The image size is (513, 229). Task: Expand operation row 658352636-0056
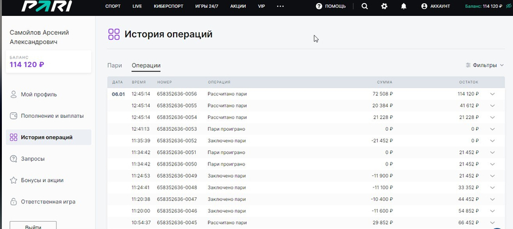pos(492,94)
